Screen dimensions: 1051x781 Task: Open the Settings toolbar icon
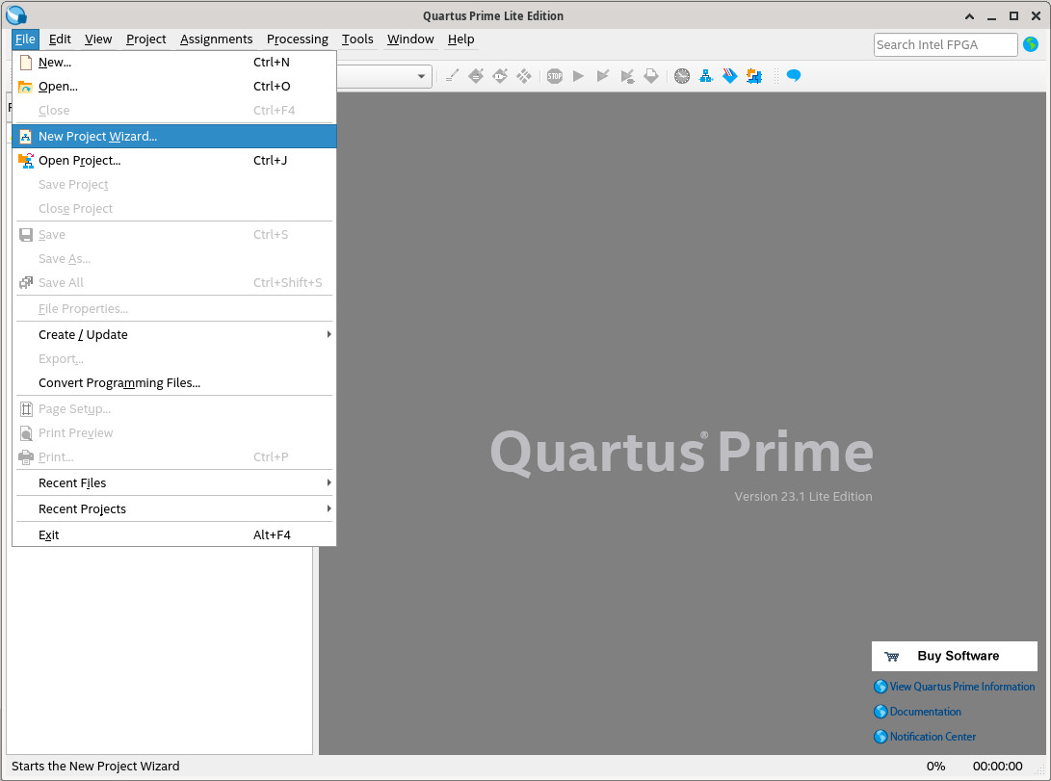click(476, 76)
